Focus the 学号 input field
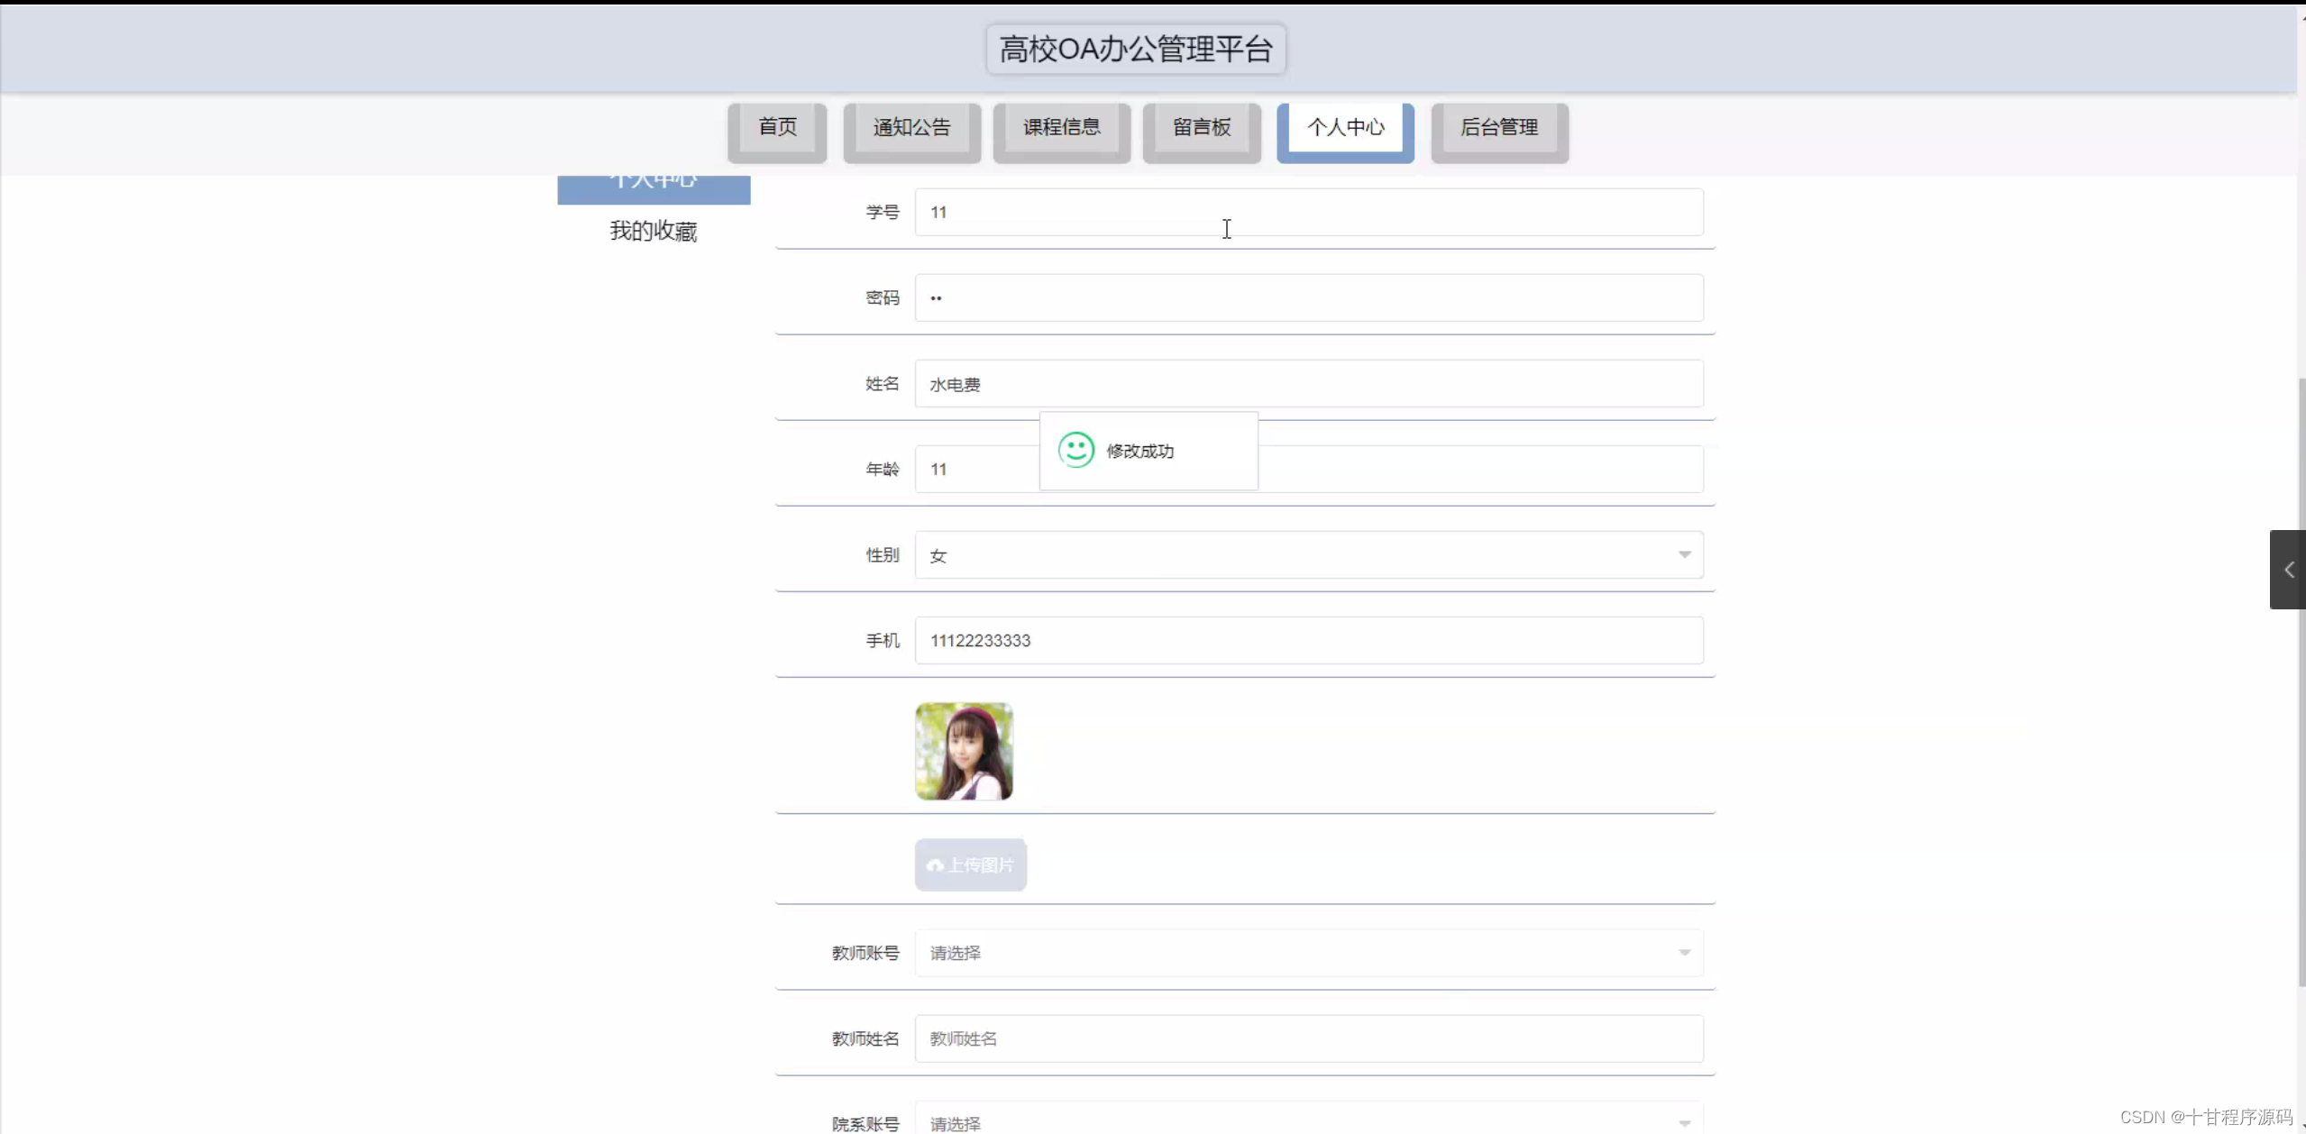Image resolution: width=2306 pixels, height=1134 pixels. (x=1307, y=212)
